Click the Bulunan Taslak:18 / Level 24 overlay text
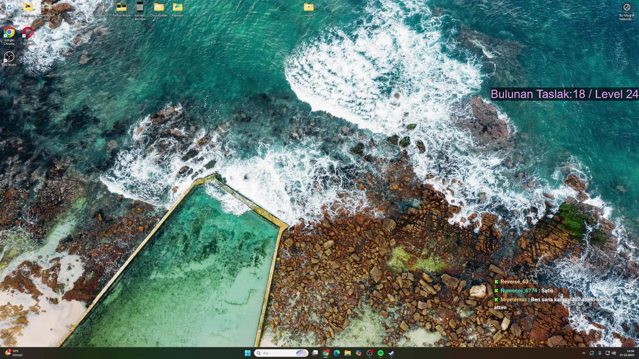Viewport: 639px width, 359px height. [x=564, y=94]
